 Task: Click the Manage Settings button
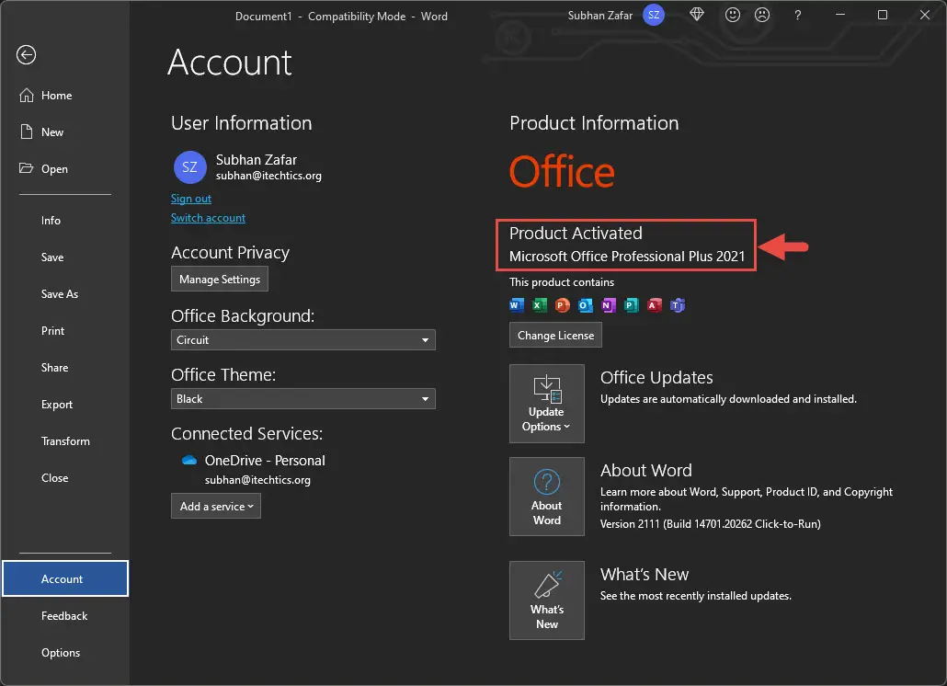coord(219,279)
